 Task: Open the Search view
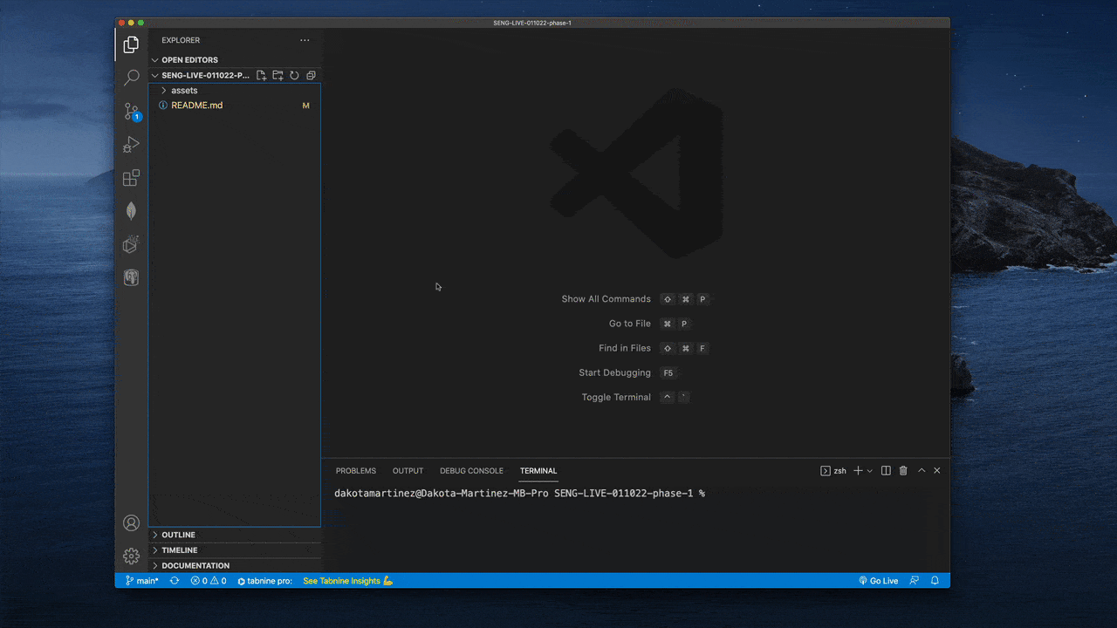tap(131, 78)
